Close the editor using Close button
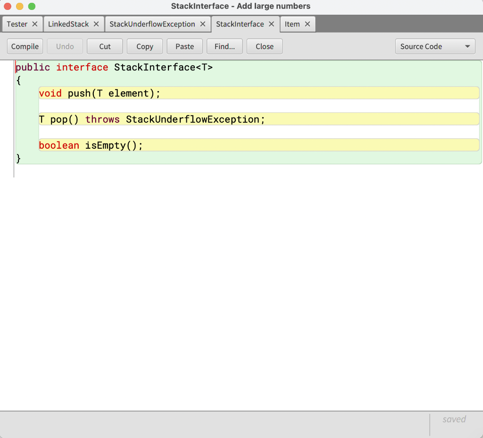483x438 pixels. pos(264,46)
